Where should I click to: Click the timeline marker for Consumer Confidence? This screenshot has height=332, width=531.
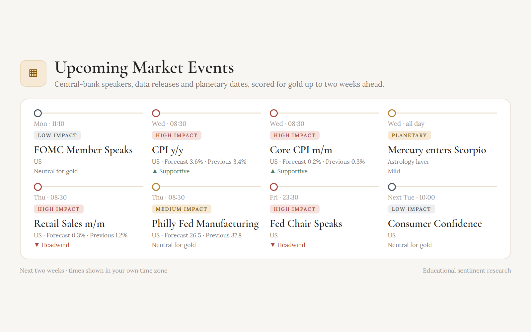[392, 187]
